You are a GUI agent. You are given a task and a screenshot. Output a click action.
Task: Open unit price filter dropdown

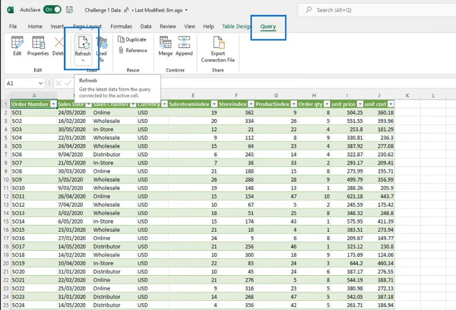point(360,104)
